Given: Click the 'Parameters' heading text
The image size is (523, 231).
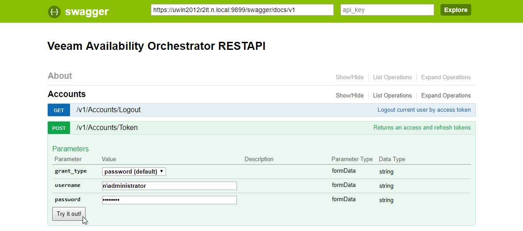Looking at the screenshot, I should [71, 149].
